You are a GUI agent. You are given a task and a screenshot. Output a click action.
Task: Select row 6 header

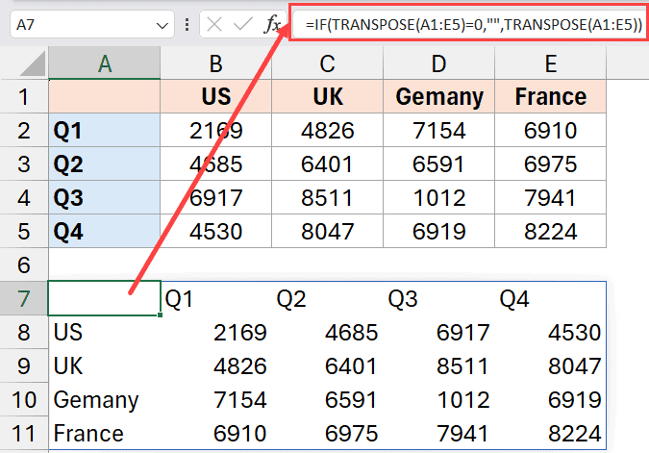[x=24, y=264]
